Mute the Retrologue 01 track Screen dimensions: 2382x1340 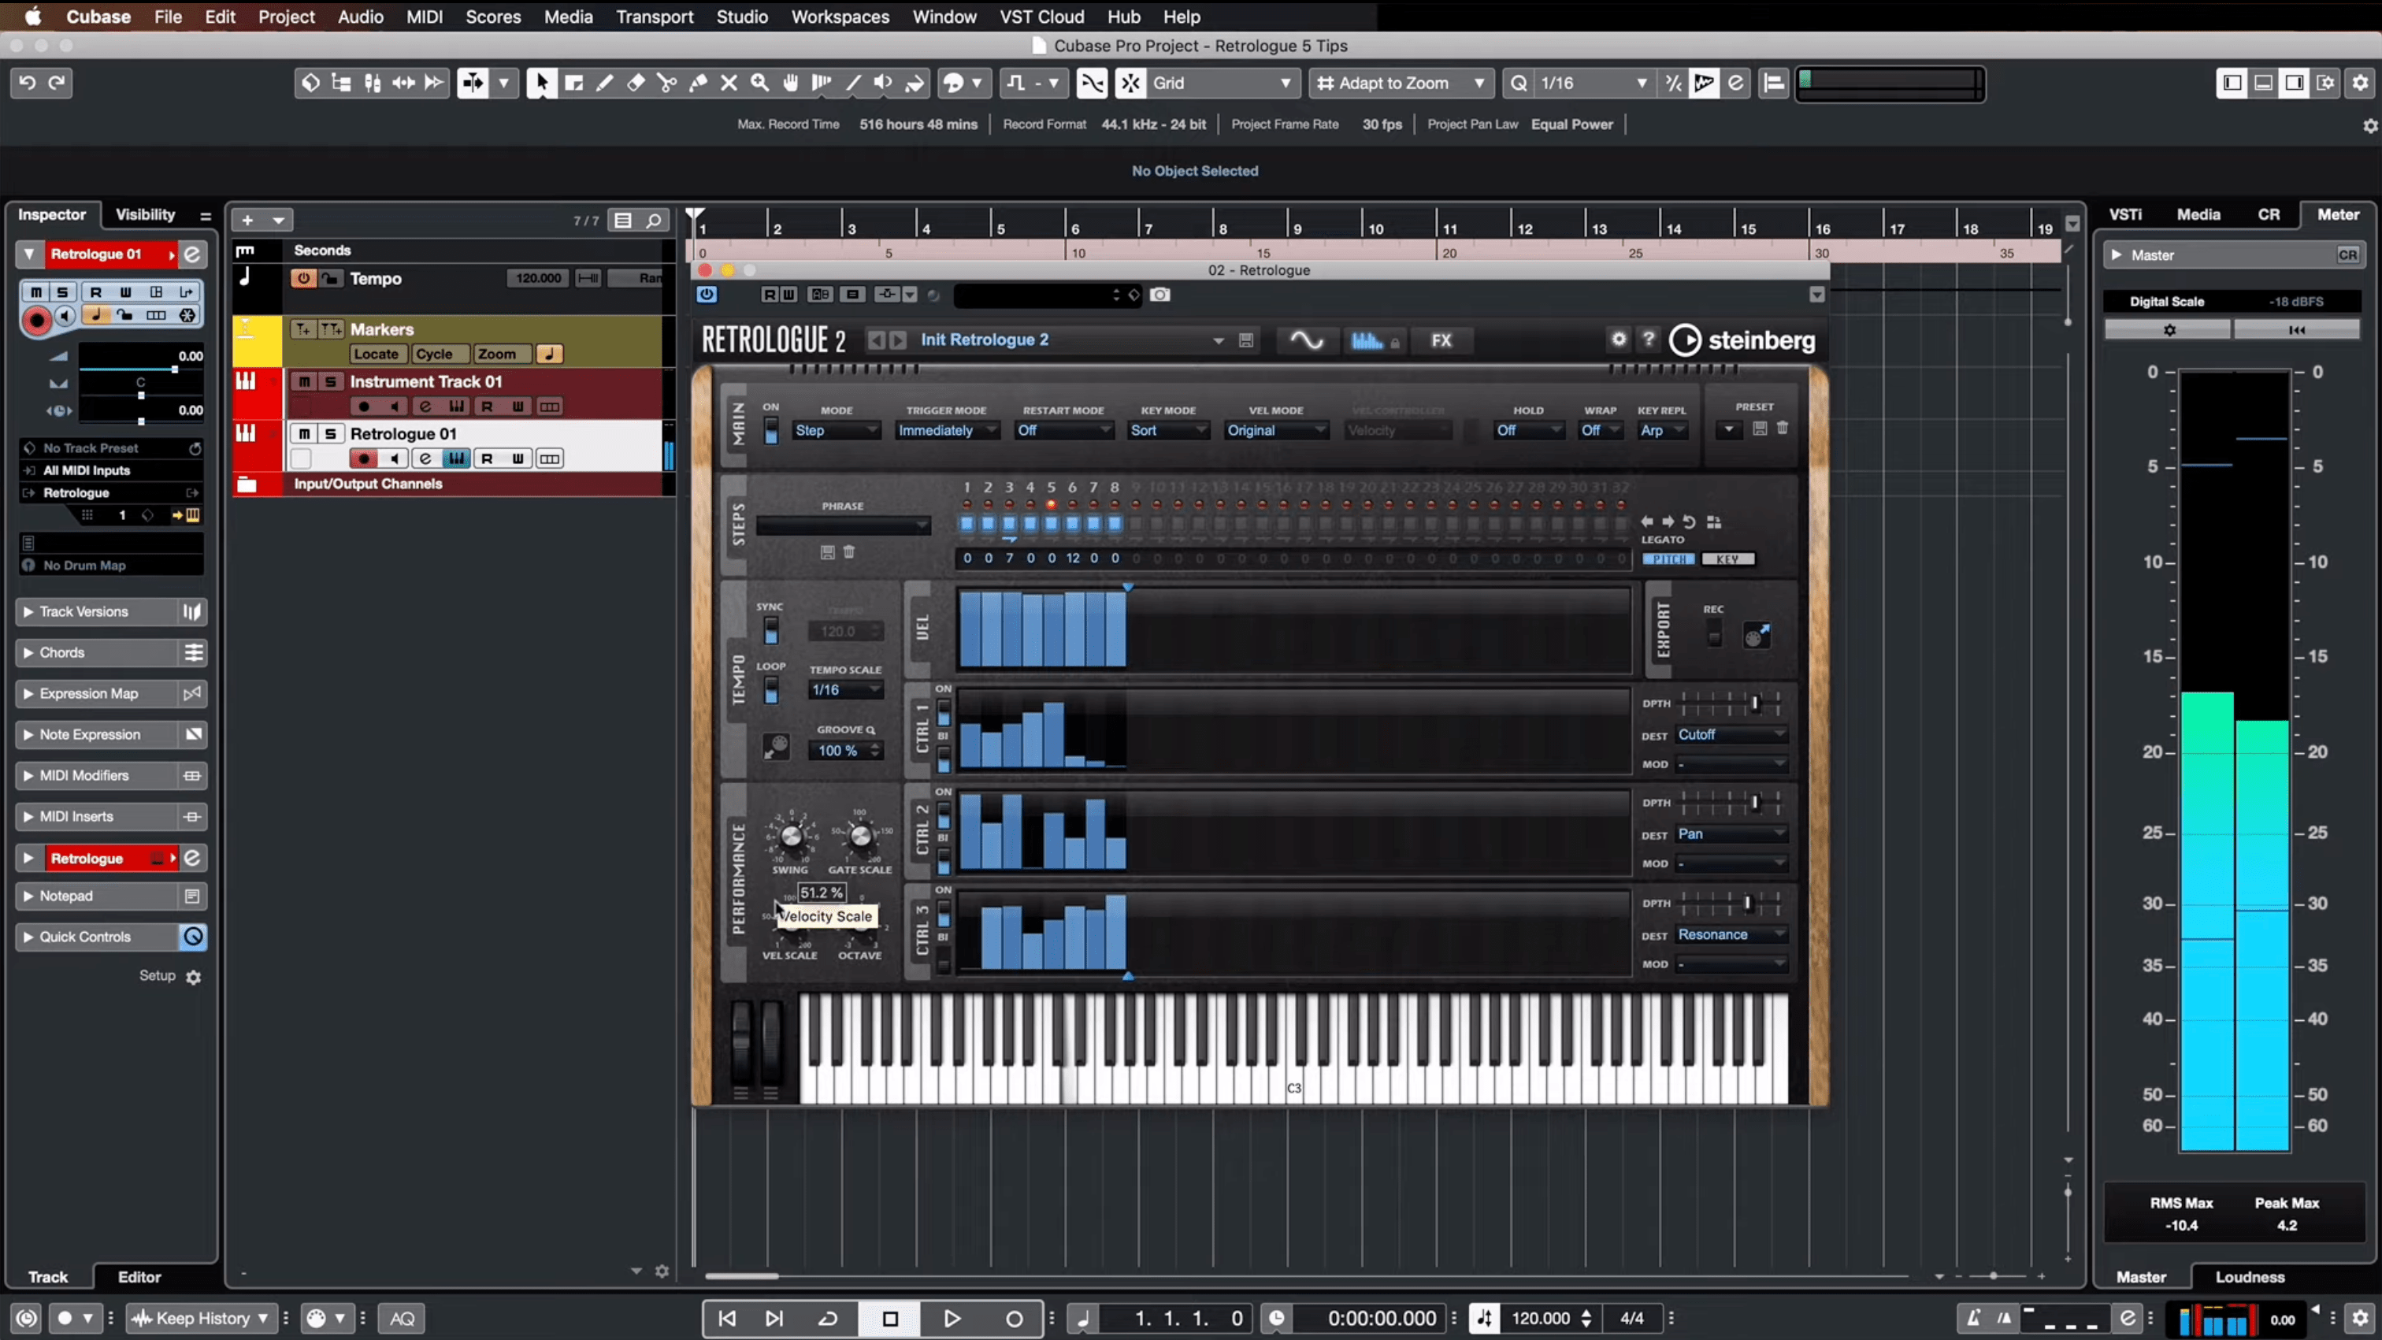pos(304,434)
